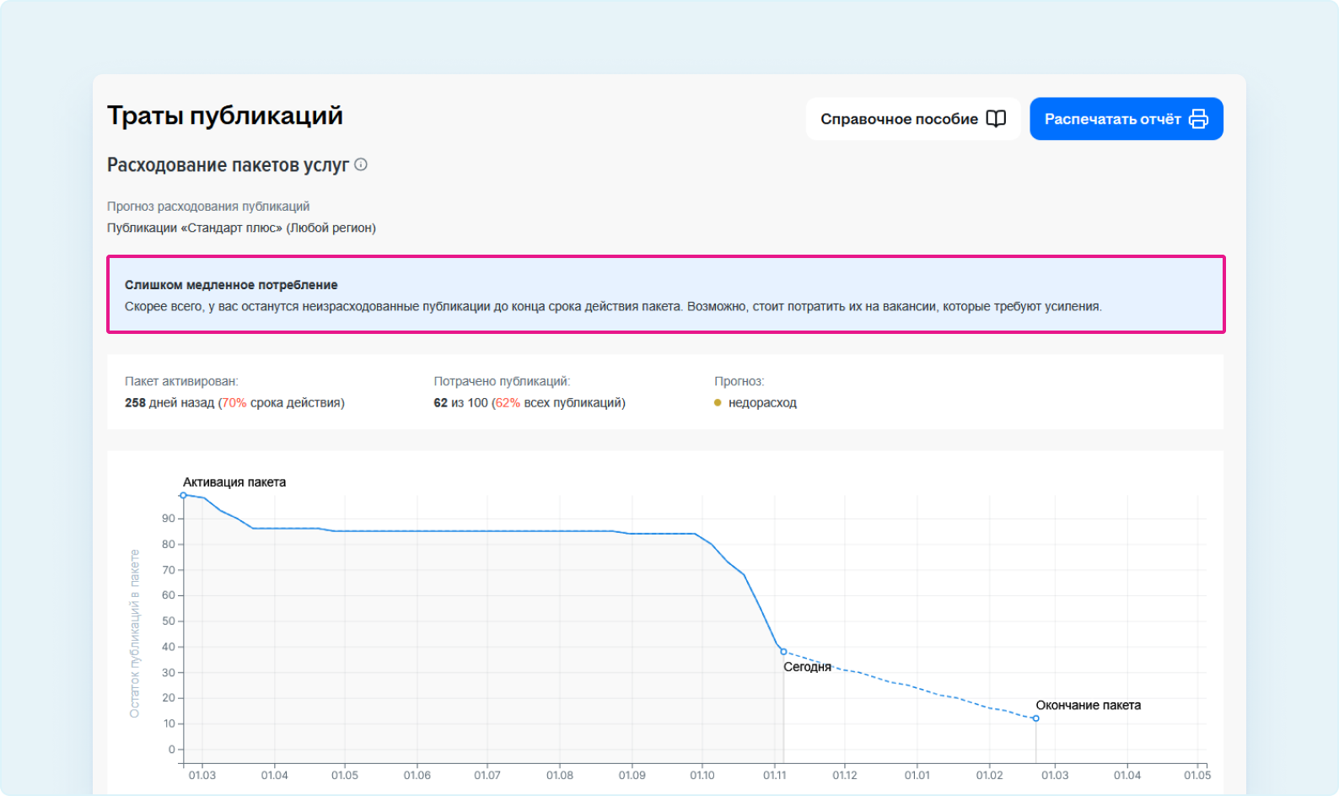Select the Активация пакета point on chart

coord(183,496)
